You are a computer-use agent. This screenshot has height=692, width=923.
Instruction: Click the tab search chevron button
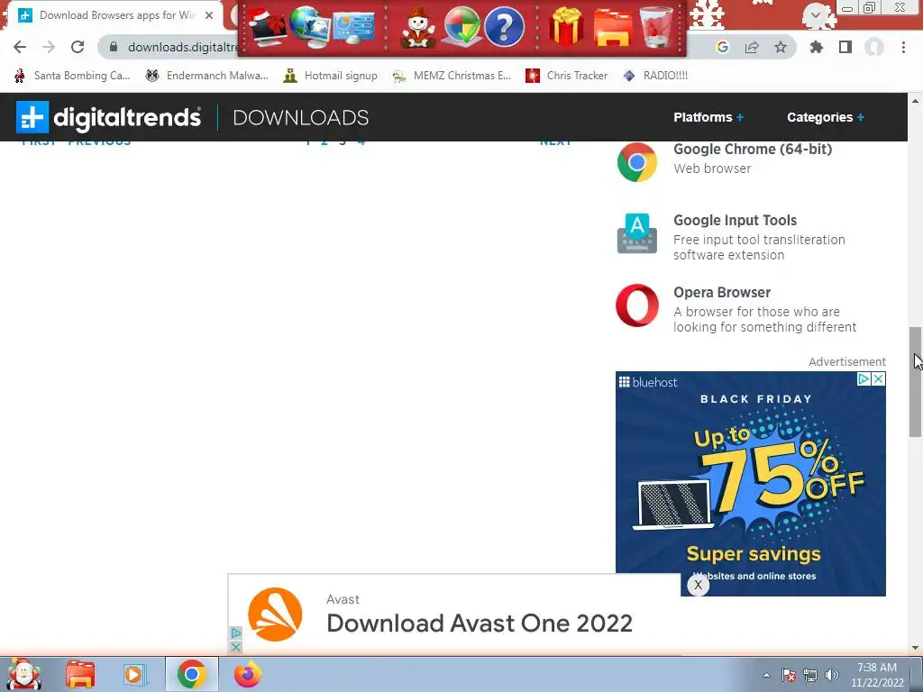(816, 15)
